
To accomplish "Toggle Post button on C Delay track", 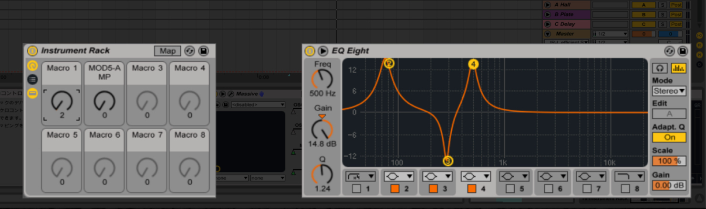I will click(x=676, y=24).
